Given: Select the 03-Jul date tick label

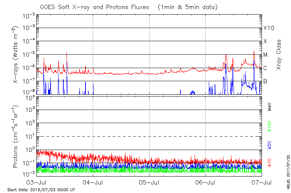Looking at the screenshot, I should [37, 182].
